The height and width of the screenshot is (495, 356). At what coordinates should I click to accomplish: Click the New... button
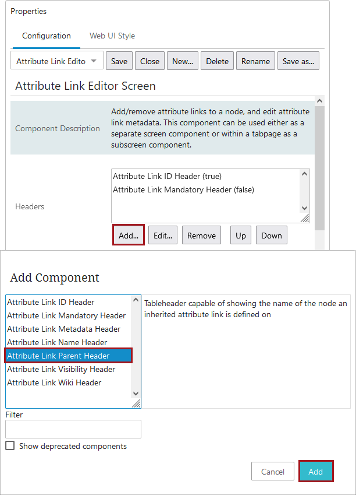coord(183,61)
